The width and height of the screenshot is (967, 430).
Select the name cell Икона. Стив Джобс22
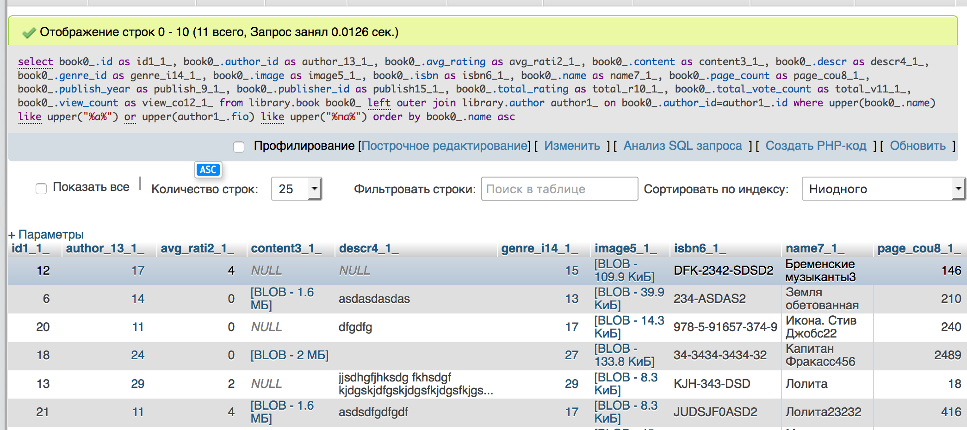click(821, 327)
